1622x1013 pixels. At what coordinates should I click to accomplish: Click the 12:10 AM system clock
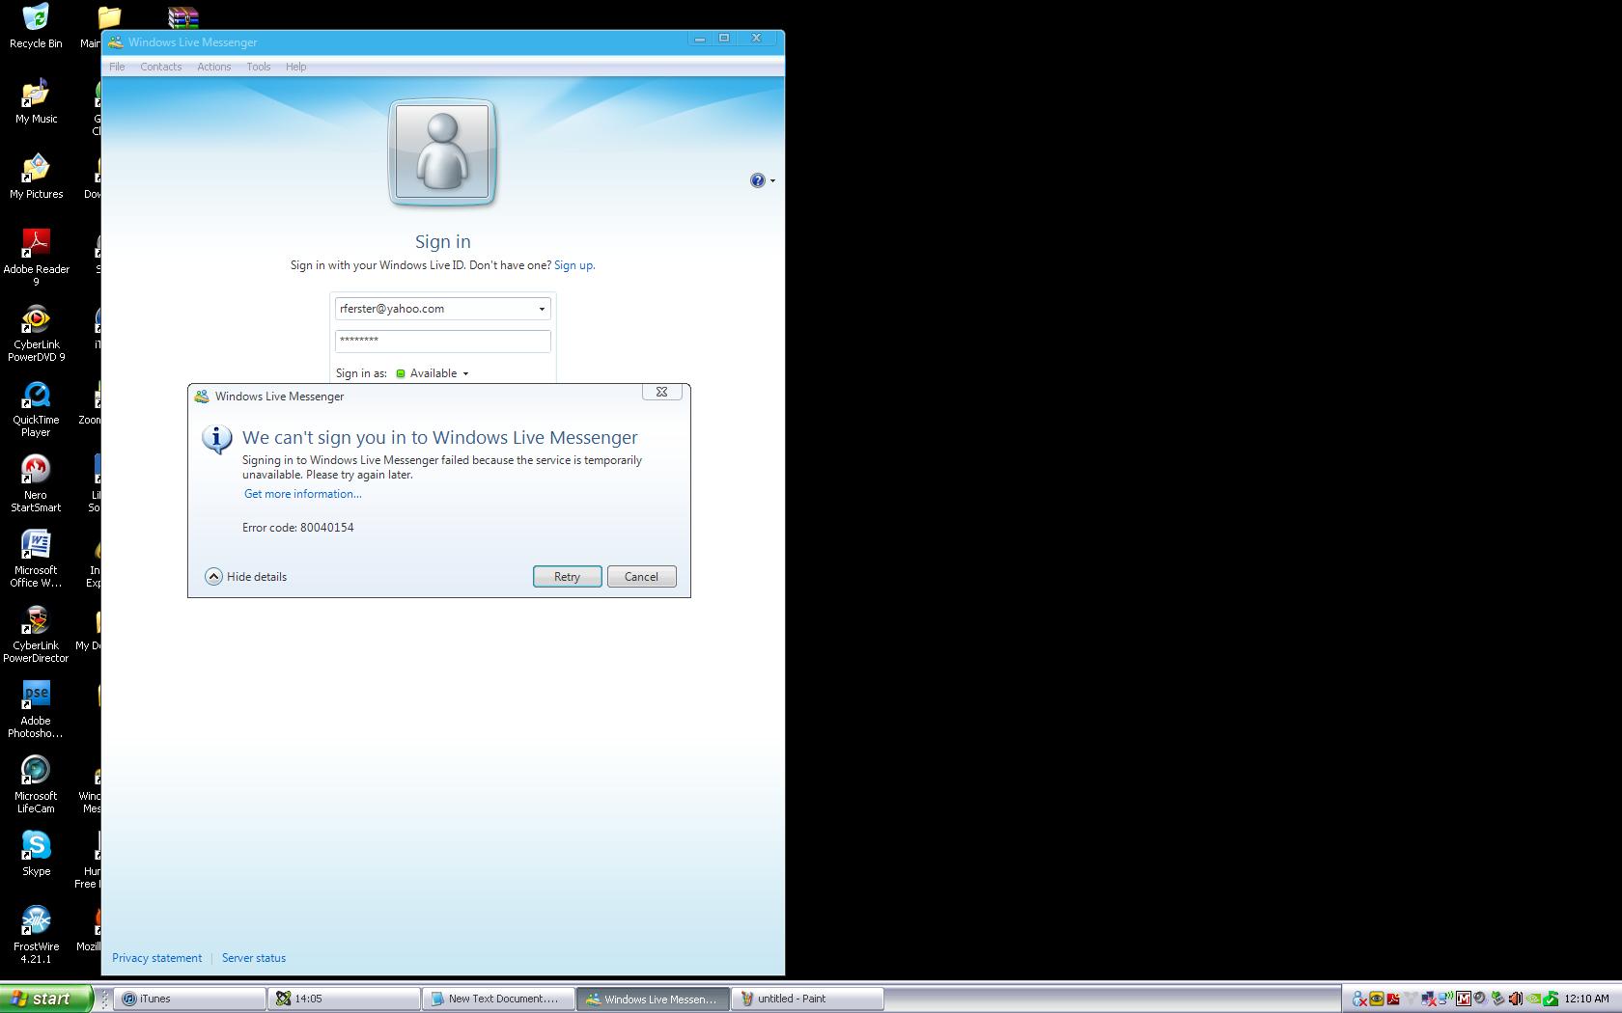point(1586,999)
